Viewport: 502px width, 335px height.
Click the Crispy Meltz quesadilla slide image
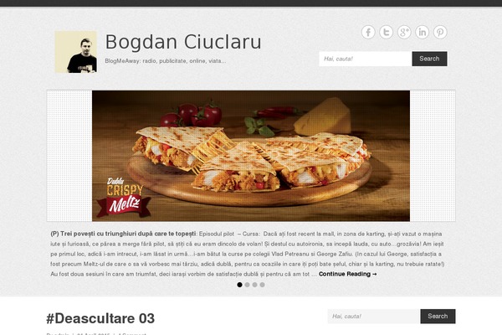(x=251, y=156)
